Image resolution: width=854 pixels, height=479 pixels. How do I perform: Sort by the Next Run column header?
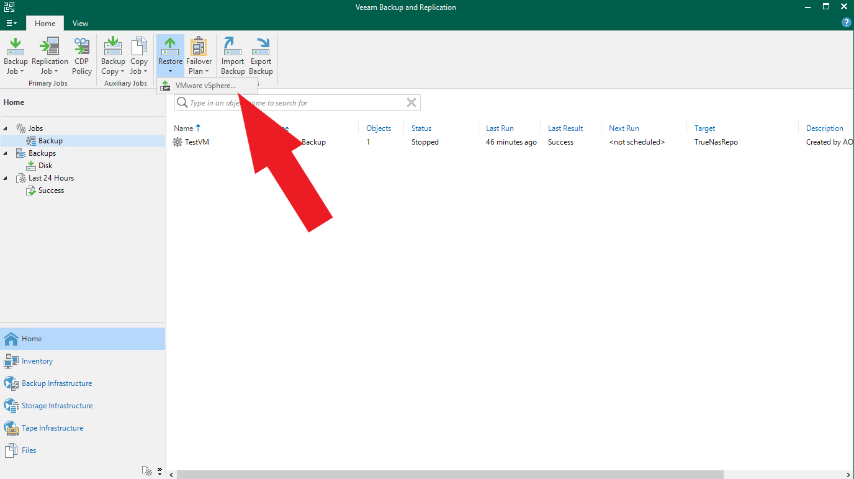point(624,128)
